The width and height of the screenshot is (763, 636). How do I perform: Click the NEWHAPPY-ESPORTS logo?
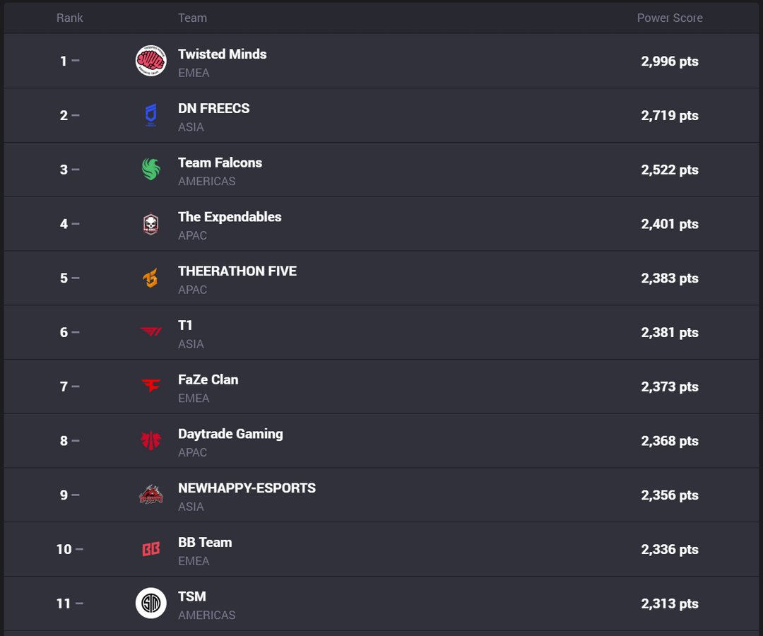150,495
